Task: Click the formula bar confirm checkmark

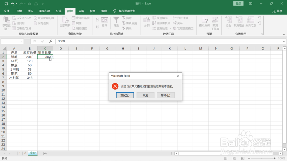Action: point(43,41)
